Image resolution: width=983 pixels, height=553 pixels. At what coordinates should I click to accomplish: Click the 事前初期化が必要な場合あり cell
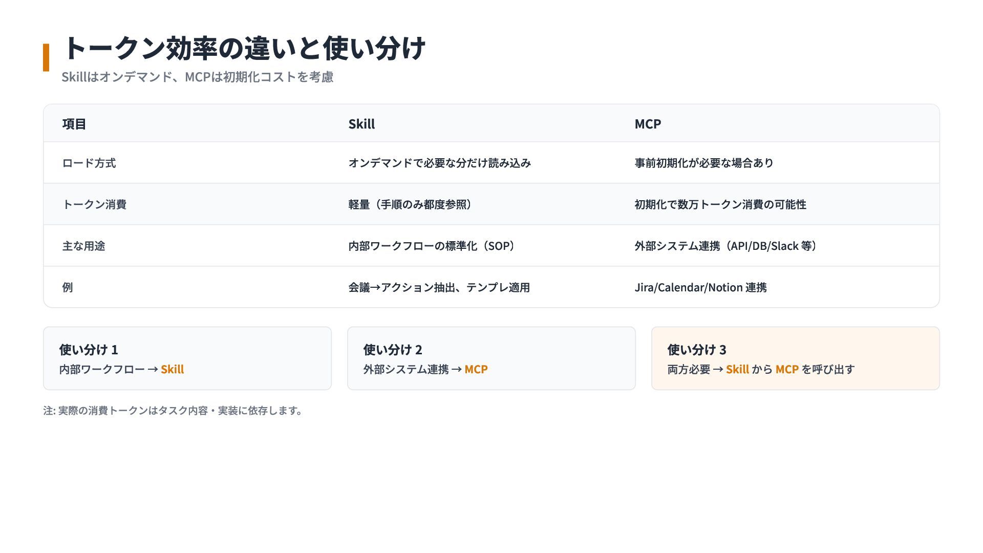click(703, 163)
